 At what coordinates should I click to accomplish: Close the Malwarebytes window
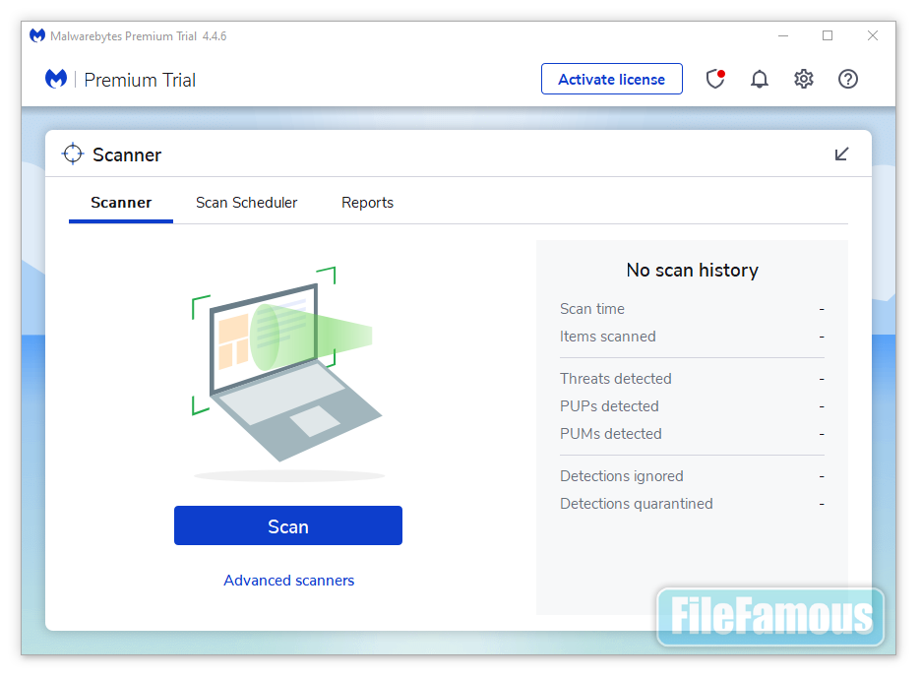[x=872, y=35]
